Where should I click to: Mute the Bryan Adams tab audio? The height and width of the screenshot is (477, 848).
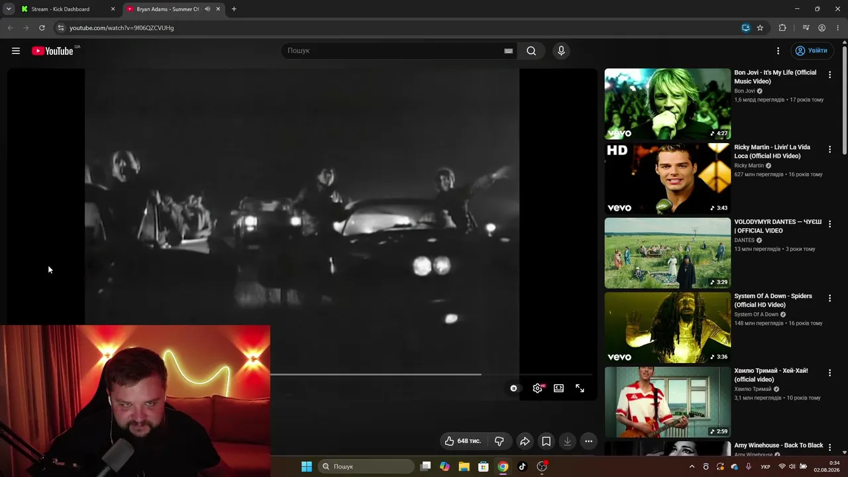point(207,9)
